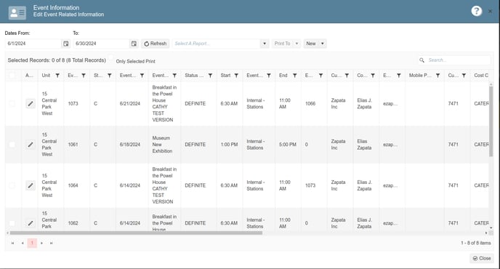
Task: Go to next page of grid
Action: point(41,243)
